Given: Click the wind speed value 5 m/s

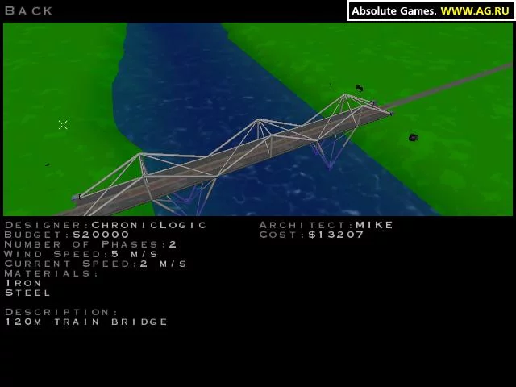Looking at the screenshot, I should tap(135, 254).
